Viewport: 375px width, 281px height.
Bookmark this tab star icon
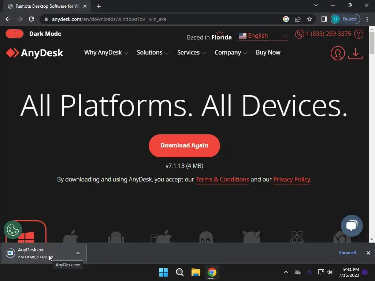(309, 19)
